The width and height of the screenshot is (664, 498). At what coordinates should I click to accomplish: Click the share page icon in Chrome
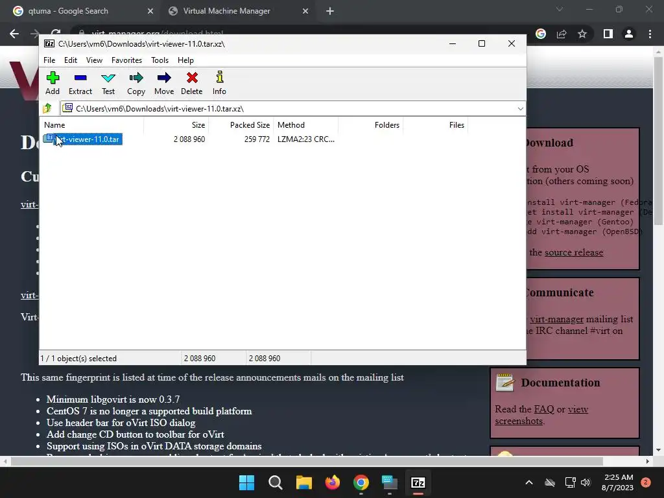tap(562, 34)
